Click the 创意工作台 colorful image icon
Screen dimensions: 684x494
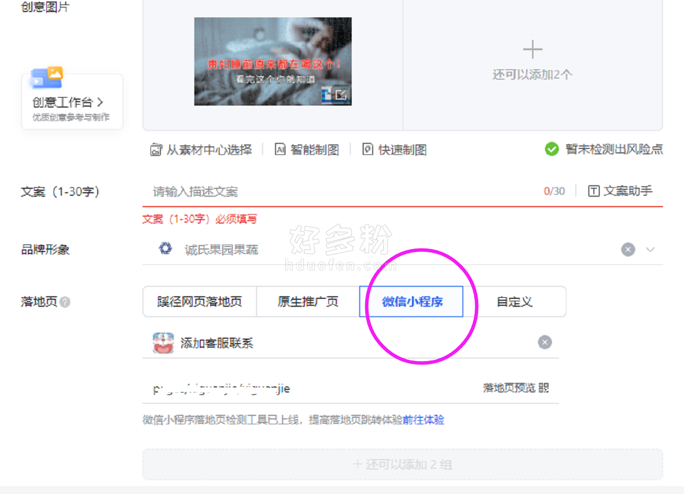pyautogui.click(x=47, y=79)
